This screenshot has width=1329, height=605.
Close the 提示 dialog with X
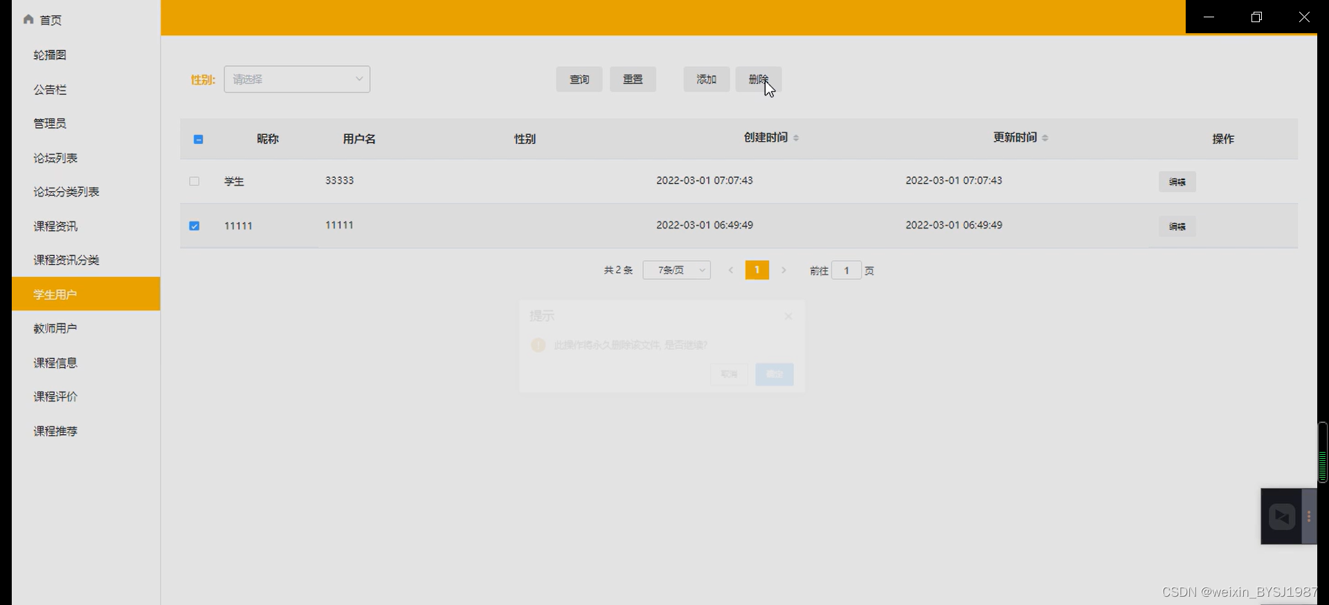[x=788, y=316]
